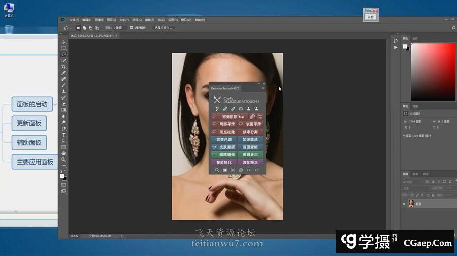The image size is (457, 256).
Task: Click the 频率分离 button
Action: [249, 132]
